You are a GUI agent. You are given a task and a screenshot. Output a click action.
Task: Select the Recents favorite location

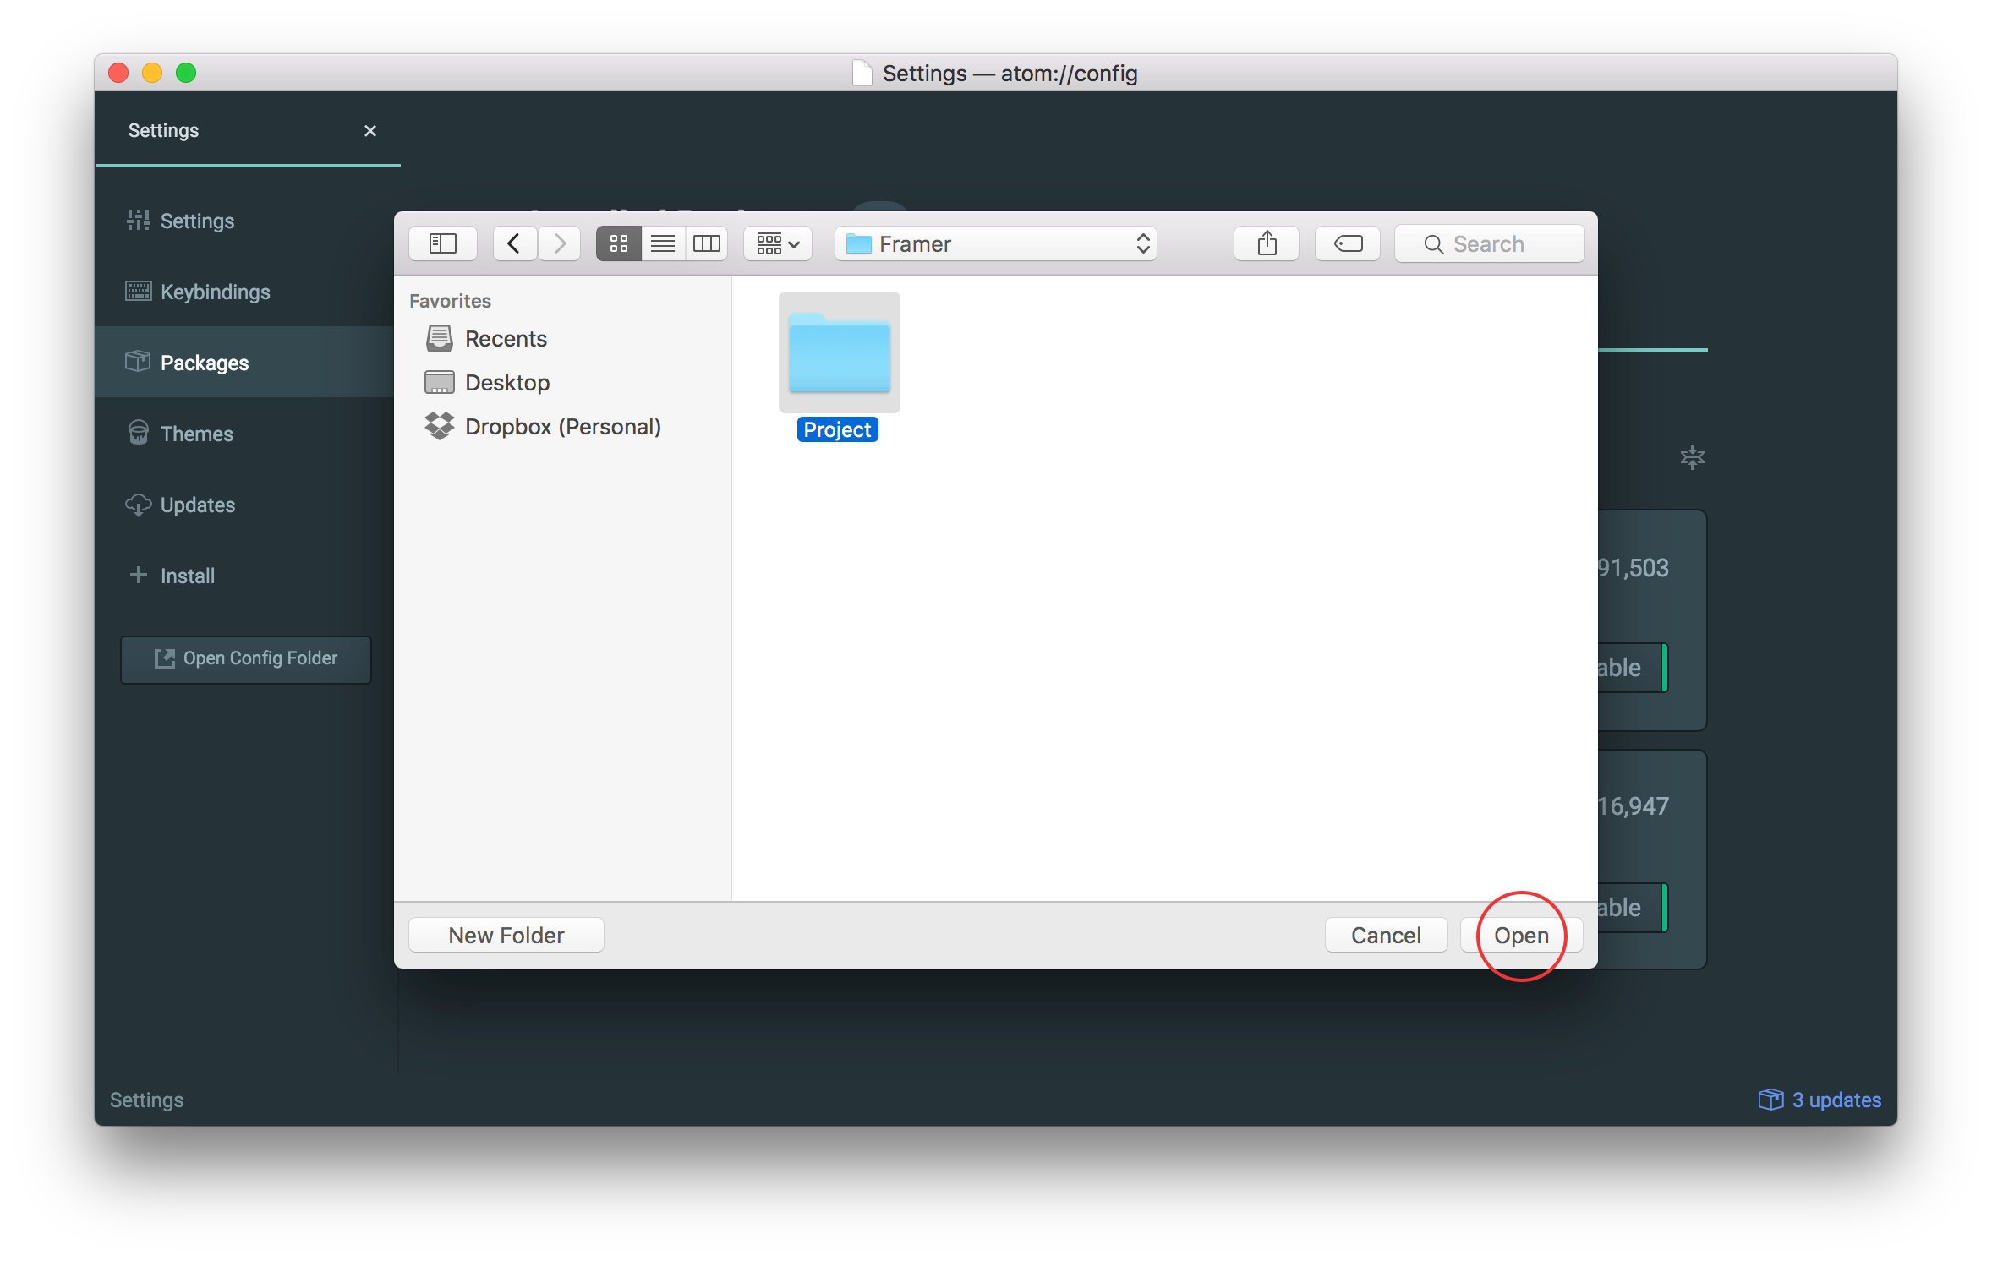click(x=506, y=336)
